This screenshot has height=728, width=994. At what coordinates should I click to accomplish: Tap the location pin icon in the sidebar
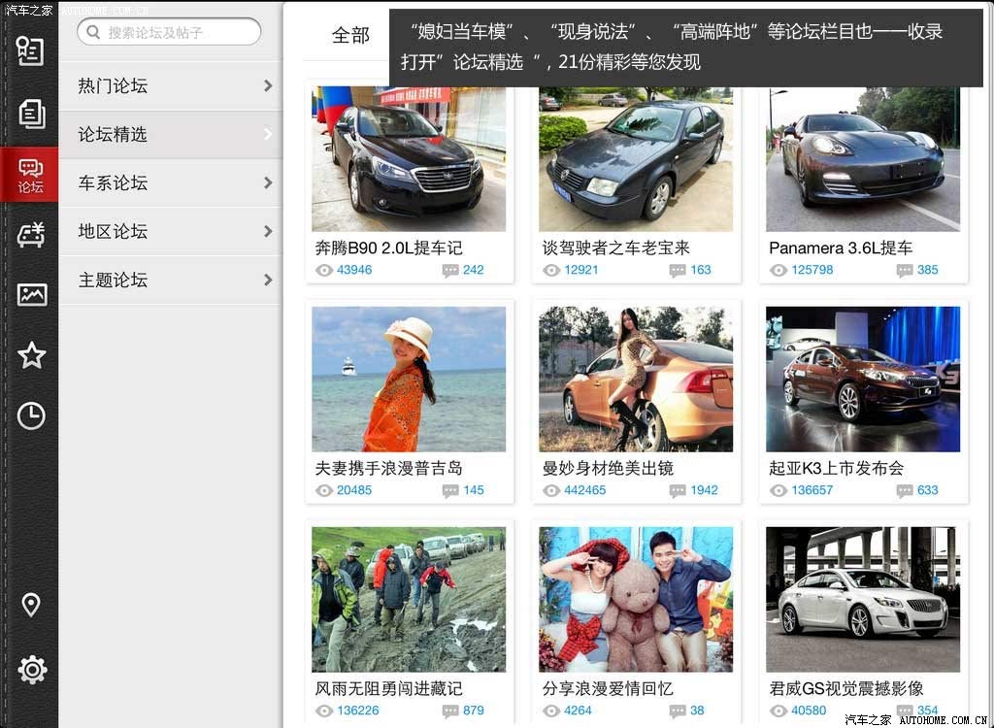coord(30,605)
